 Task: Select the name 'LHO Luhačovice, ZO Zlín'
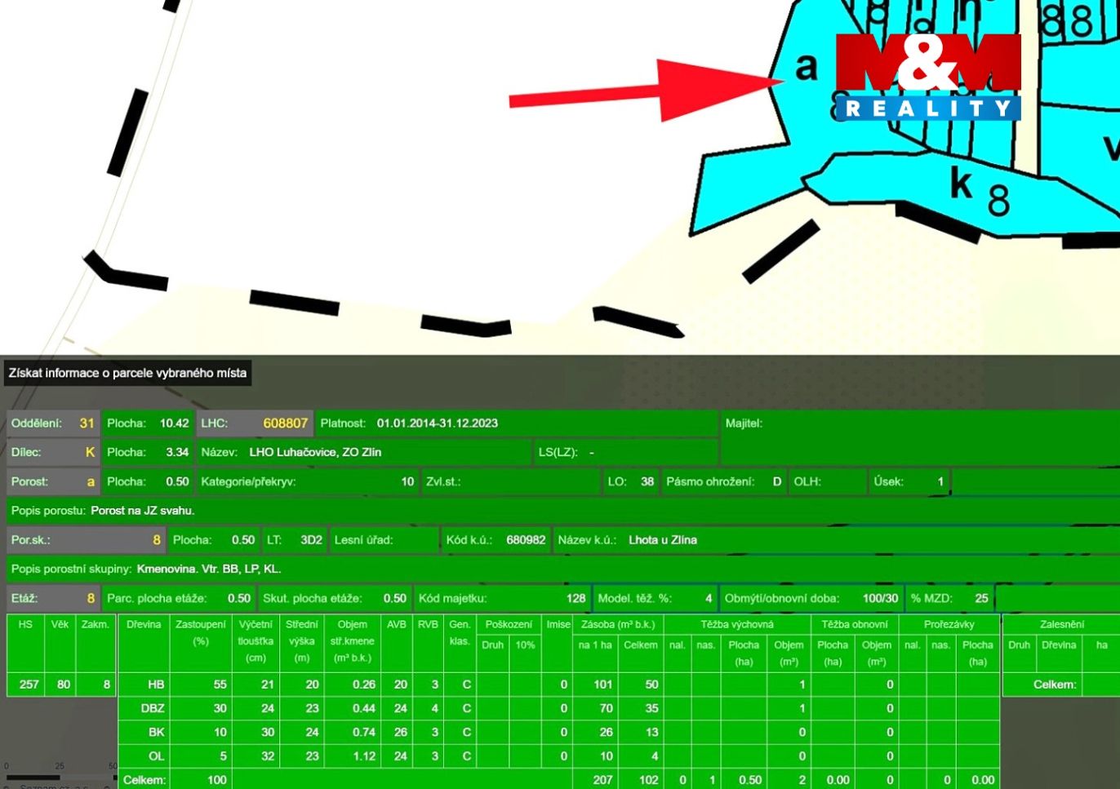click(x=315, y=452)
